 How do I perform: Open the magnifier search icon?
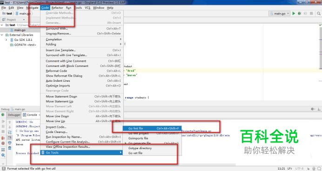click(318, 13)
